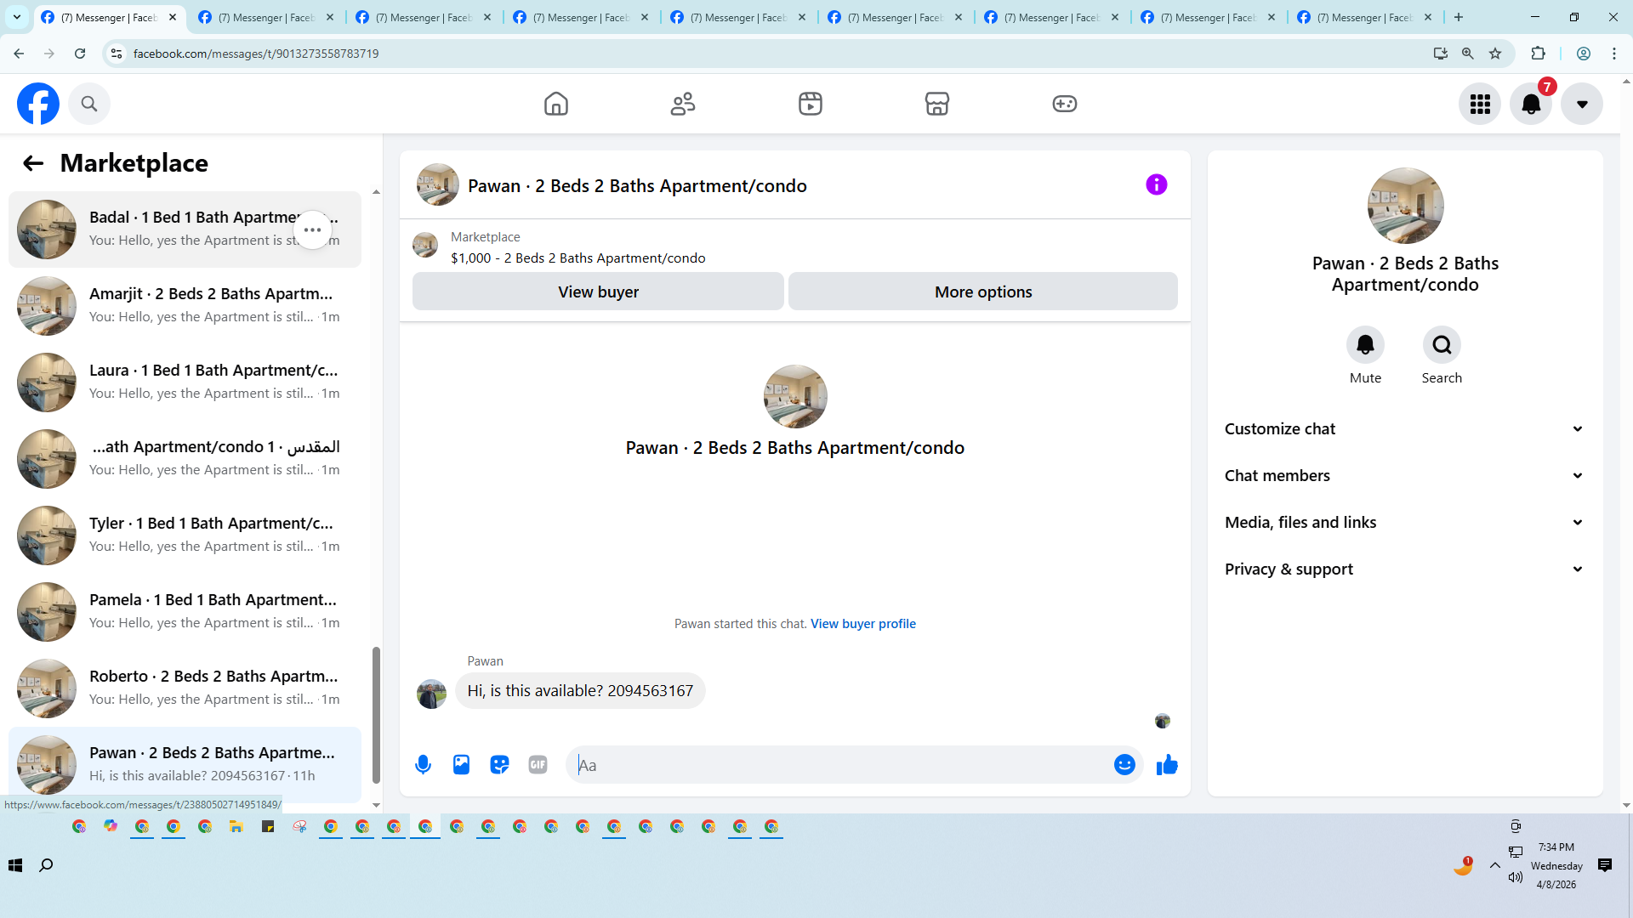1633x918 pixels.
Task: Toggle the purple conversation info icon
Action: (x=1156, y=184)
